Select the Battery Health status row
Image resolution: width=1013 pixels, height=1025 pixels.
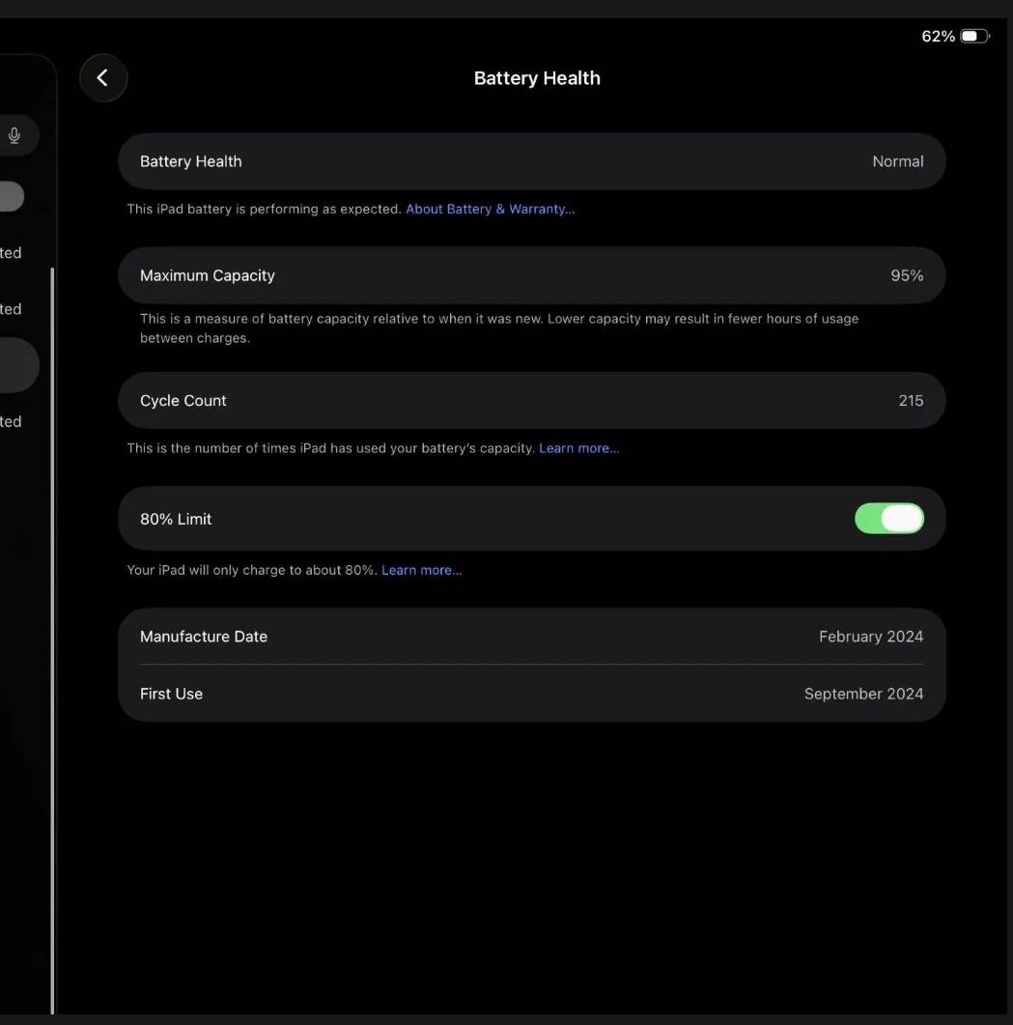pos(531,161)
